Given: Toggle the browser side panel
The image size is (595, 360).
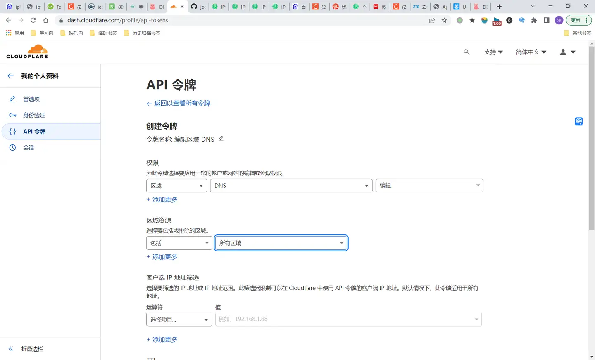Looking at the screenshot, I should pos(546,20).
